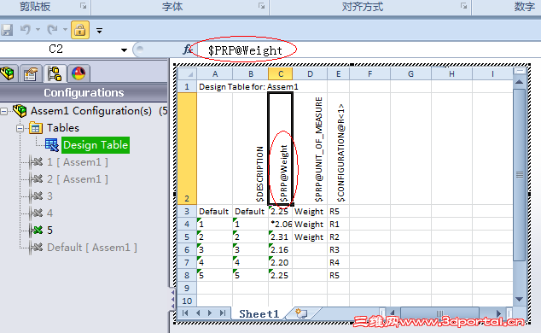Click the Redo arrow icon

(x=52, y=30)
